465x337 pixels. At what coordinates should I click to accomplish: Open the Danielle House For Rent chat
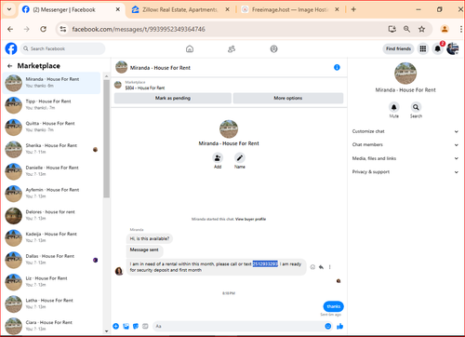(x=51, y=171)
